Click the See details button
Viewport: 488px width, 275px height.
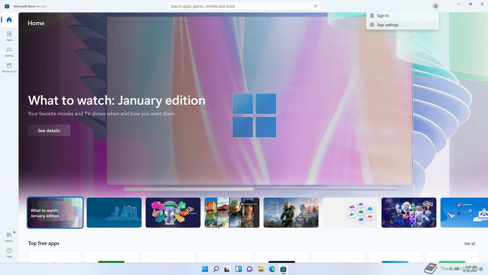click(49, 130)
